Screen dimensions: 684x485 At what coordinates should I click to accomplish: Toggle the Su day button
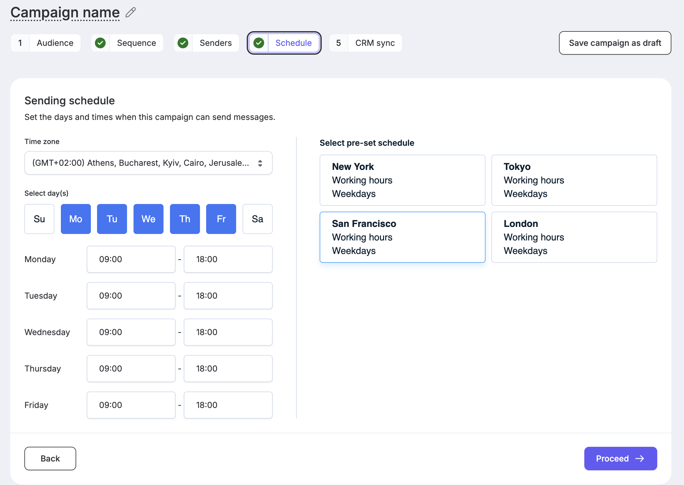click(x=39, y=219)
